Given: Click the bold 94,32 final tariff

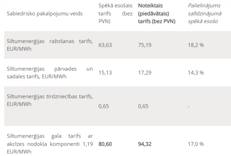Looking at the screenshot, I should pos(145,144).
